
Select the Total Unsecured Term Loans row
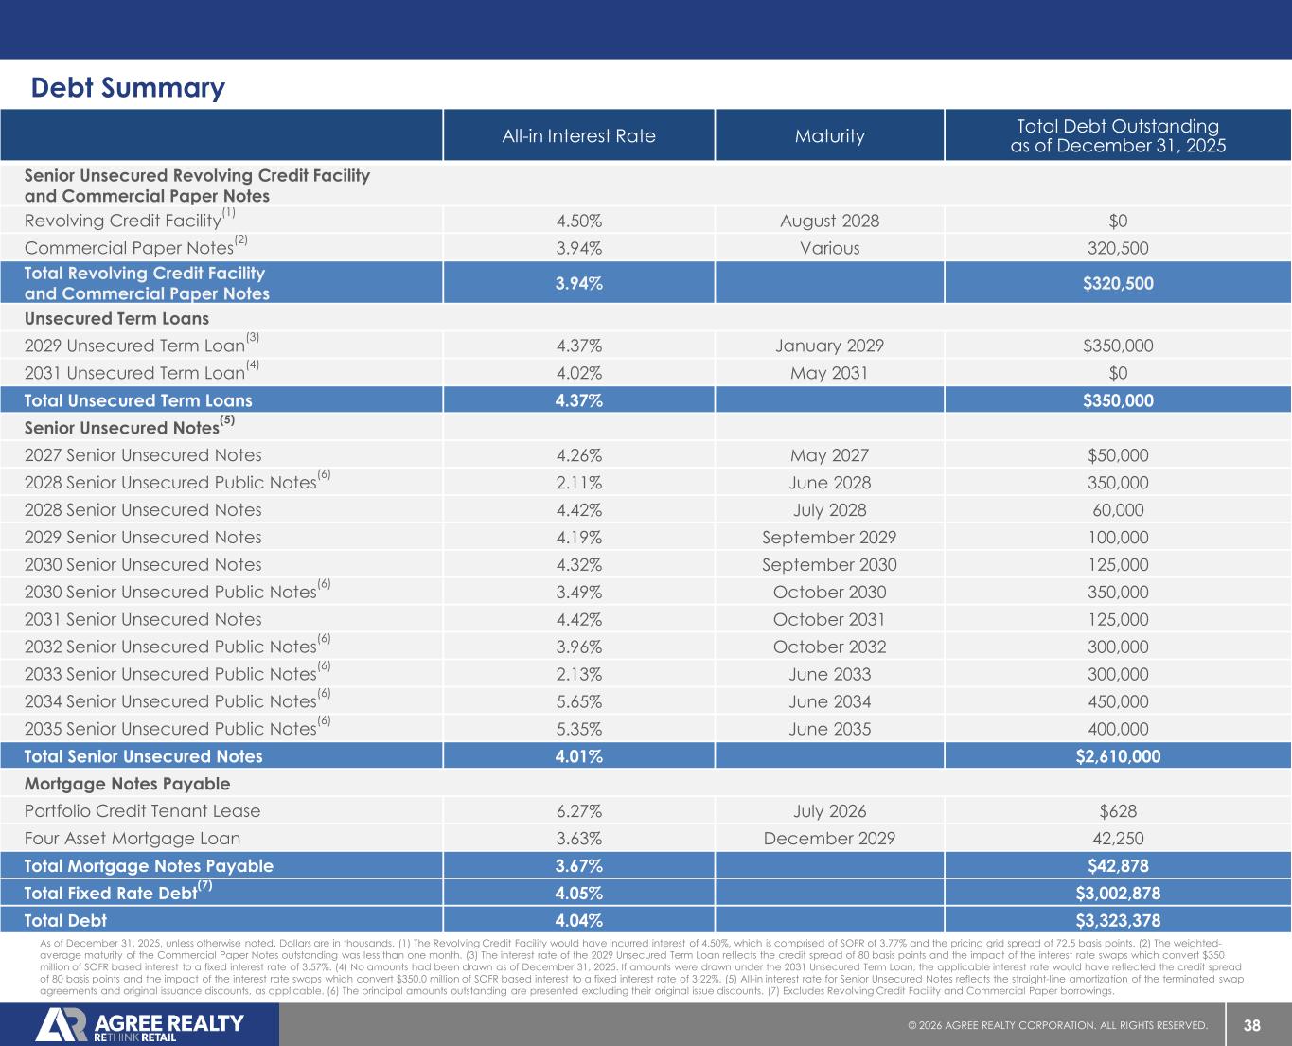point(138,400)
